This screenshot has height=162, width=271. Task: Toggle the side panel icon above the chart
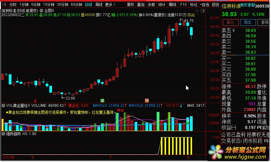(203, 11)
